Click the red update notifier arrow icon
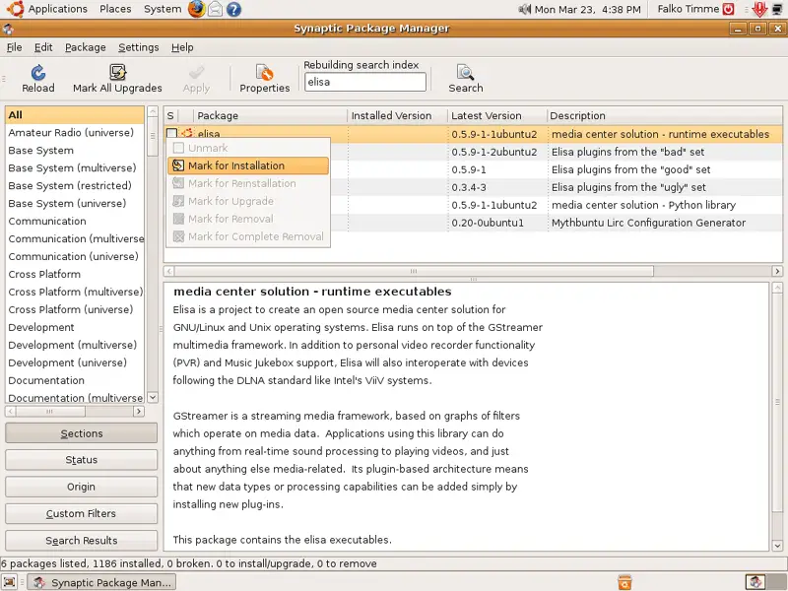788x591 pixels. point(759,9)
